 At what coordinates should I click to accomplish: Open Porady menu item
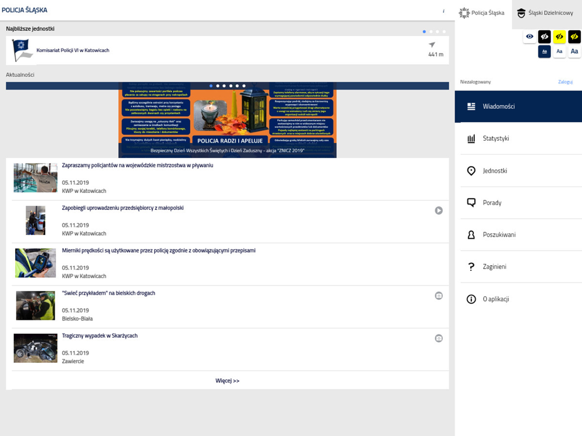click(x=518, y=202)
